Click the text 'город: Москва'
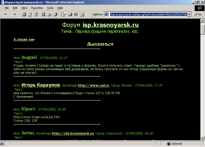The width and height of the screenshot is (205, 147). pyautogui.click(x=121, y=85)
